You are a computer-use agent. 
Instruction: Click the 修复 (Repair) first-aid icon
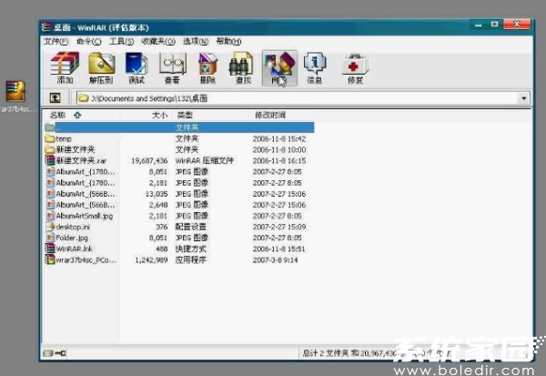354,68
